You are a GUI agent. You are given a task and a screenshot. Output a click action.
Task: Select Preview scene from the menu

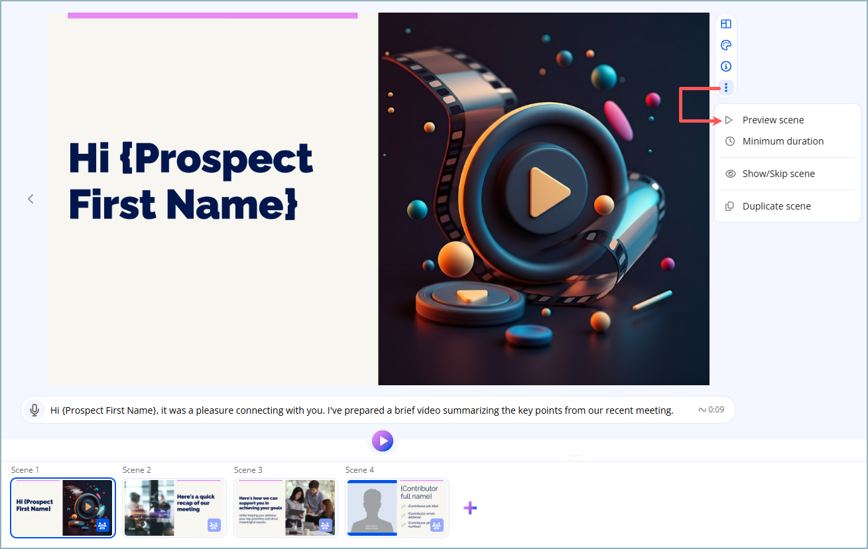coord(773,120)
